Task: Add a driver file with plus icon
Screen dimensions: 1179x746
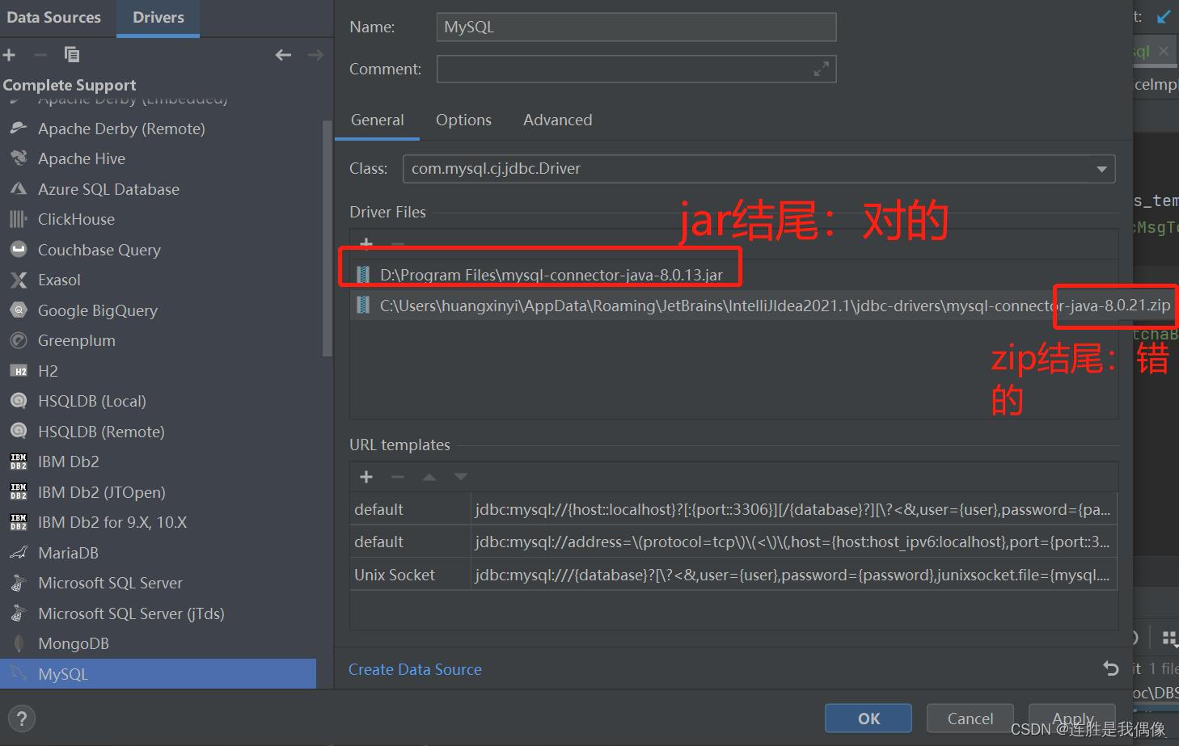Action: coord(366,243)
